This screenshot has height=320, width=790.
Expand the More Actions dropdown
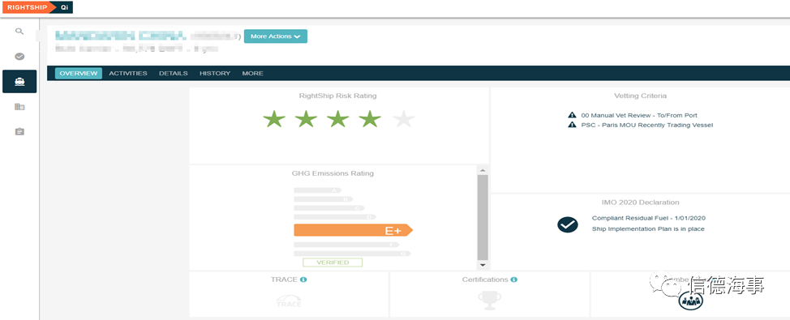[x=276, y=36]
